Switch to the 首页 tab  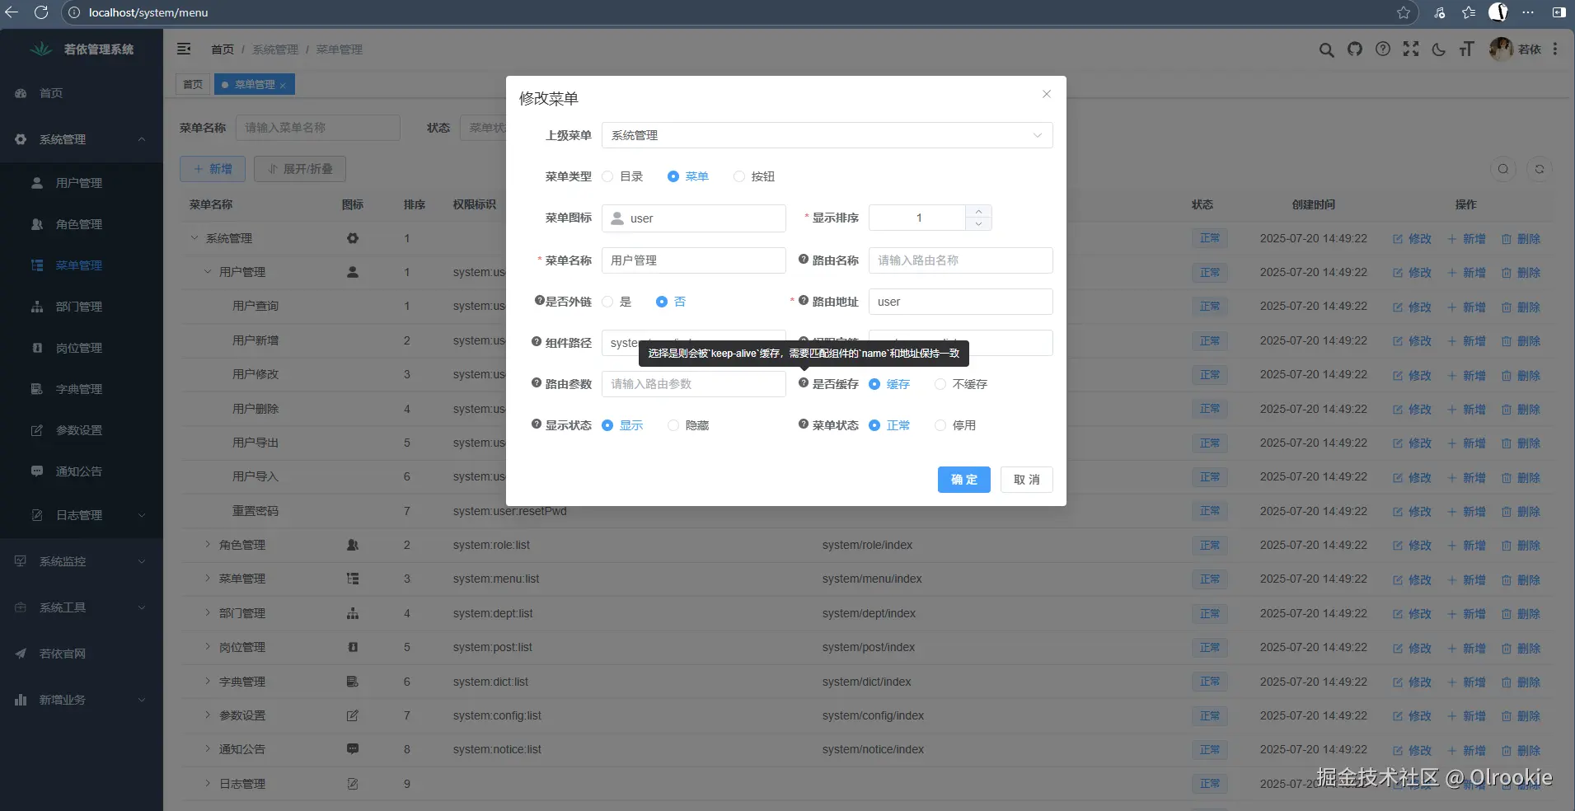[x=192, y=84]
